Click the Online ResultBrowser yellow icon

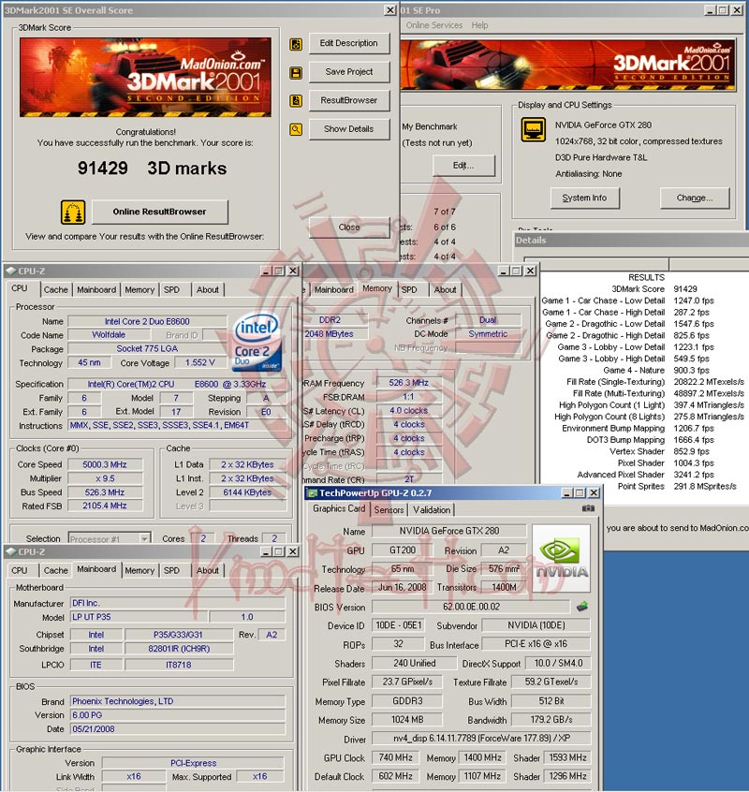73,213
